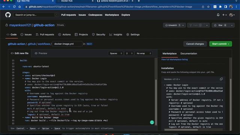240x135 pixels.
Task: Open mayanksoni121 user link
Action: pos(20,25)
